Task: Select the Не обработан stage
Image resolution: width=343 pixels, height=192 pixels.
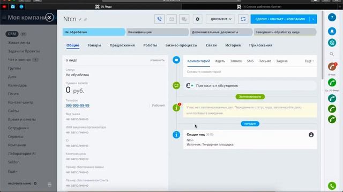Action: pyautogui.click(x=94, y=32)
